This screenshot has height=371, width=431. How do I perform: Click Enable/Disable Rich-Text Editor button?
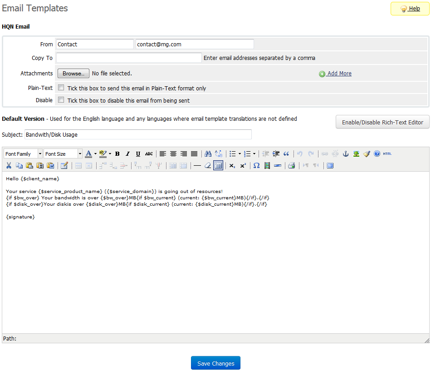tap(382, 122)
